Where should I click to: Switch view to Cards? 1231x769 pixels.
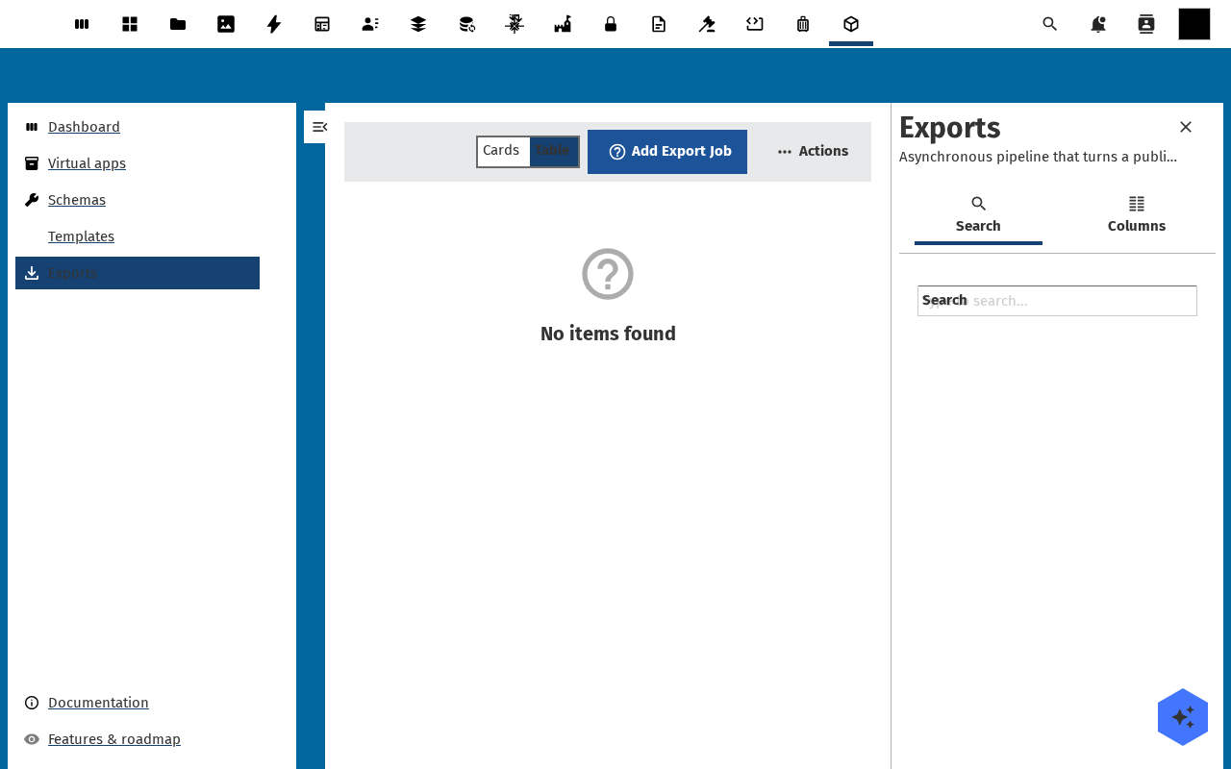pyautogui.click(x=503, y=151)
